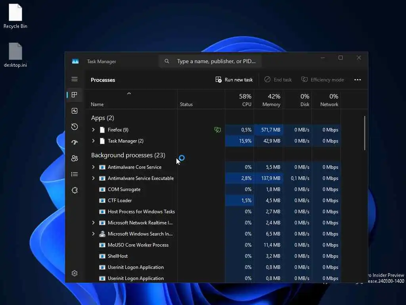Click the CTF Loader process icon
Screen dimensions: 406x305
click(x=102, y=201)
